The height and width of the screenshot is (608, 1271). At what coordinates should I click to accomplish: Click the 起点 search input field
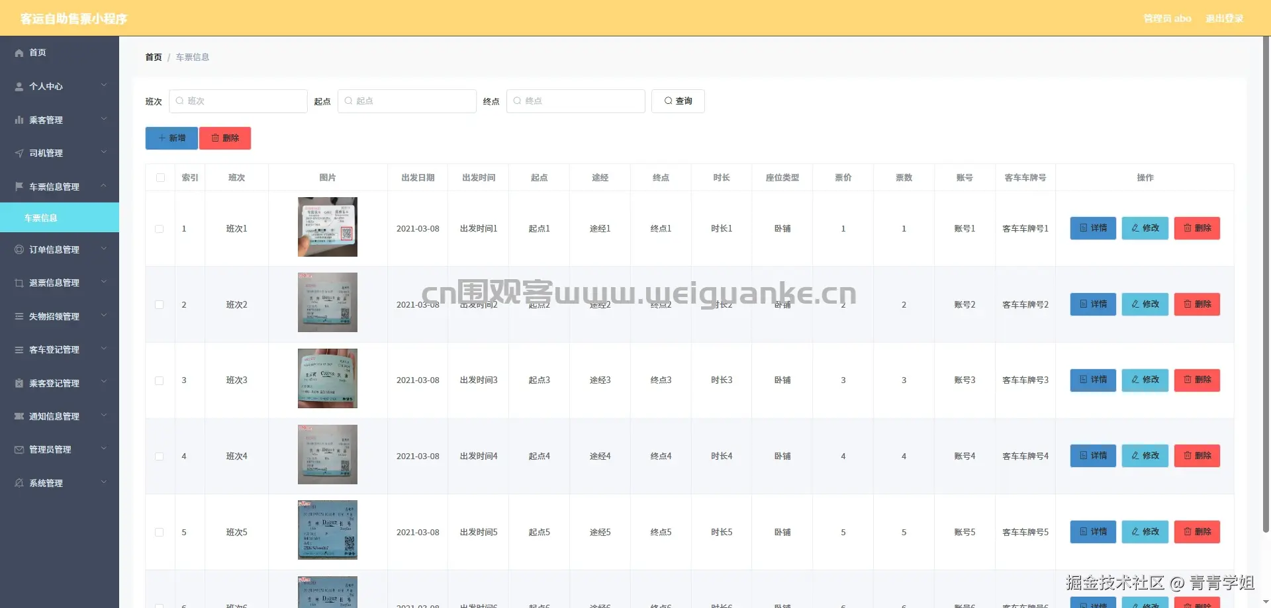(x=407, y=101)
